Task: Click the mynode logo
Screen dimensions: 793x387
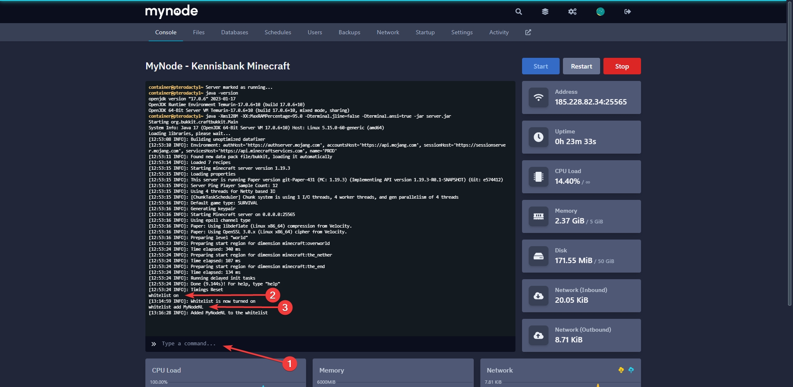Action: coord(171,11)
